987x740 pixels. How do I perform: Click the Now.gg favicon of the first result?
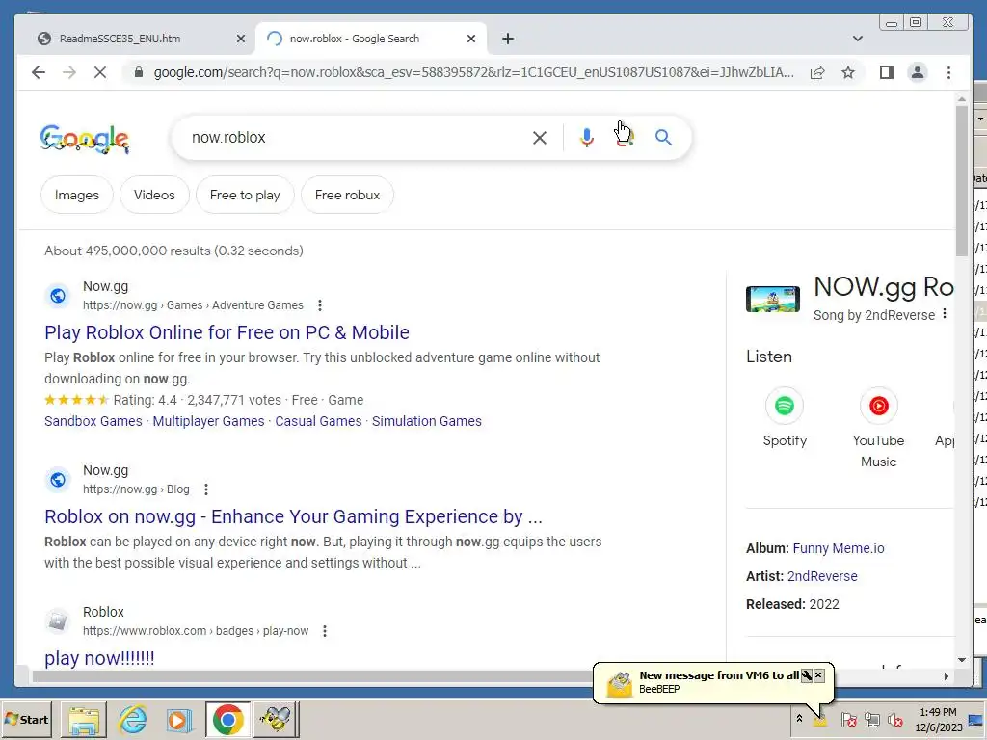58,296
